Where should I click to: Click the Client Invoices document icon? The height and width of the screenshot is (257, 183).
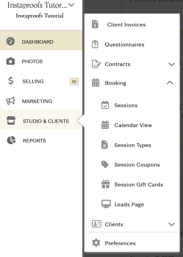point(95,24)
